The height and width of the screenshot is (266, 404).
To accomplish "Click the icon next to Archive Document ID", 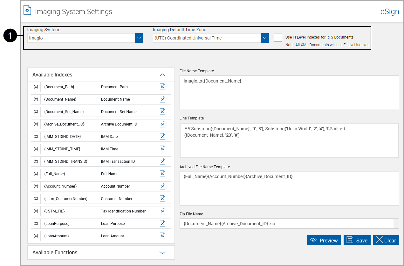I will [x=162, y=124].
